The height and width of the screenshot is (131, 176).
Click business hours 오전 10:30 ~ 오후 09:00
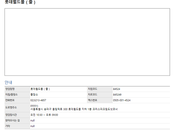click(44, 115)
